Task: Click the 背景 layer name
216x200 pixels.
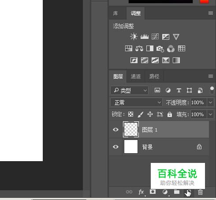Action: point(147,147)
